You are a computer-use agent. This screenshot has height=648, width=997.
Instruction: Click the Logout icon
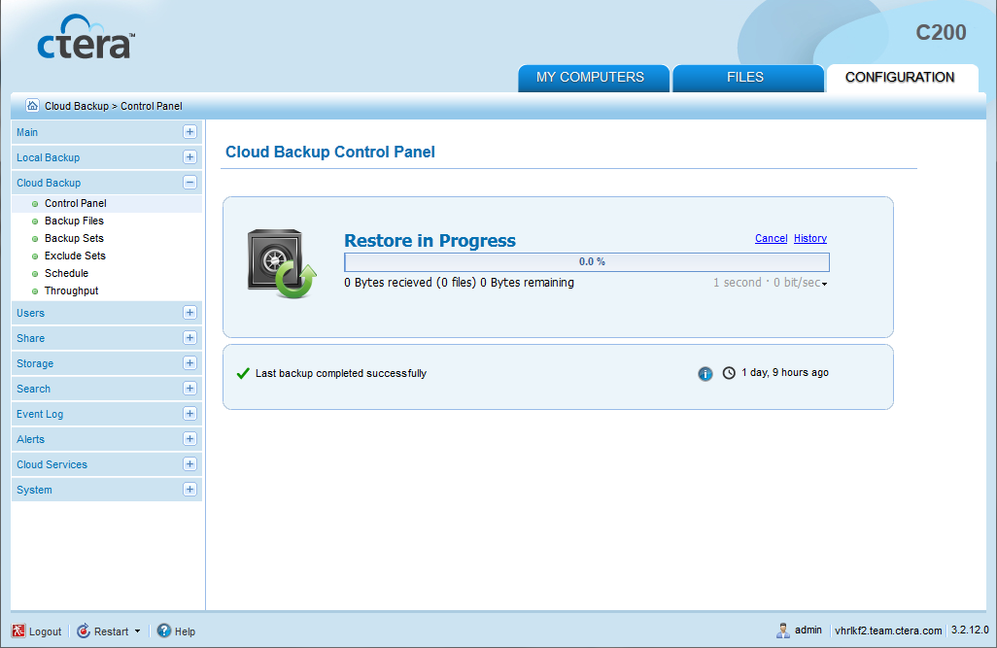[x=18, y=631]
